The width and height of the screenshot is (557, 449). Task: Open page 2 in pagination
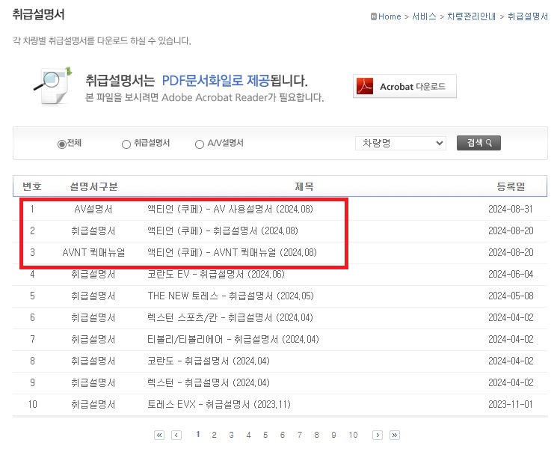(215, 435)
